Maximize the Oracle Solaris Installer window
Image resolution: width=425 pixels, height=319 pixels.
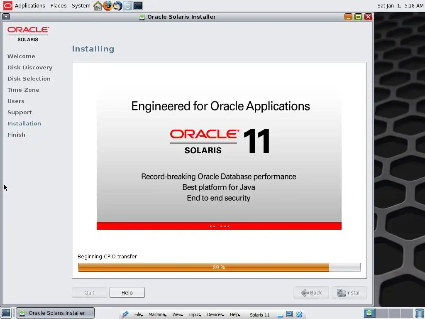coord(358,17)
